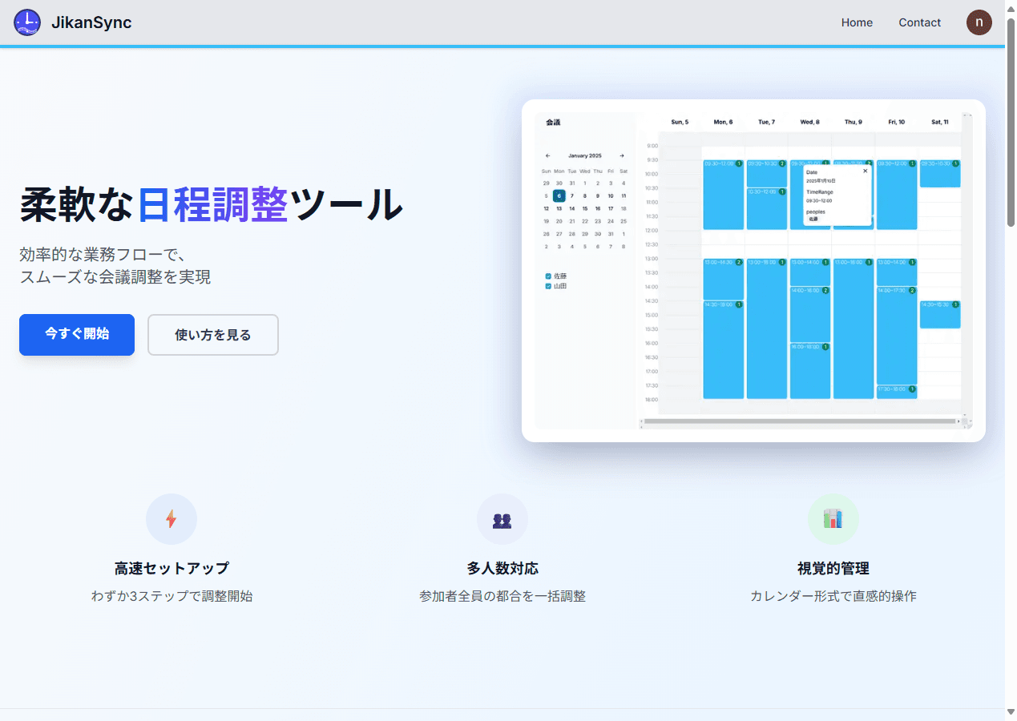Open the Mon 09:30–12:00 time slot
Viewport: 1017px width, 721px height.
[723, 196]
